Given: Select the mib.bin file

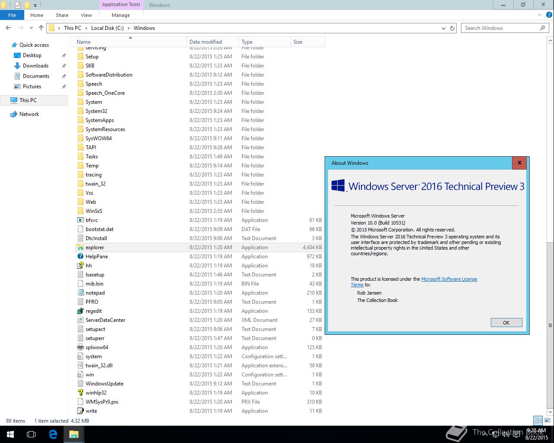Looking at the screenshot, I should 199,284.
